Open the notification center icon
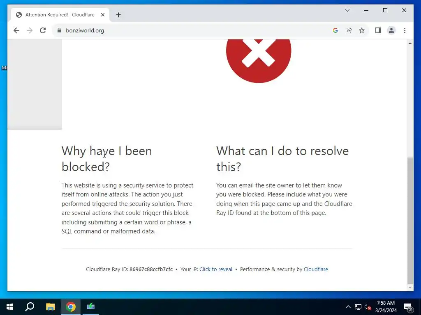 pyautogui.click(x=408, y=307)
